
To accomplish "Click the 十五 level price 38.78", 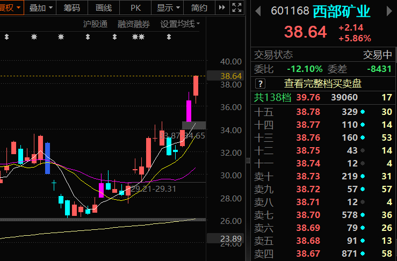I will pyautogui.click(x=308, y=112).
